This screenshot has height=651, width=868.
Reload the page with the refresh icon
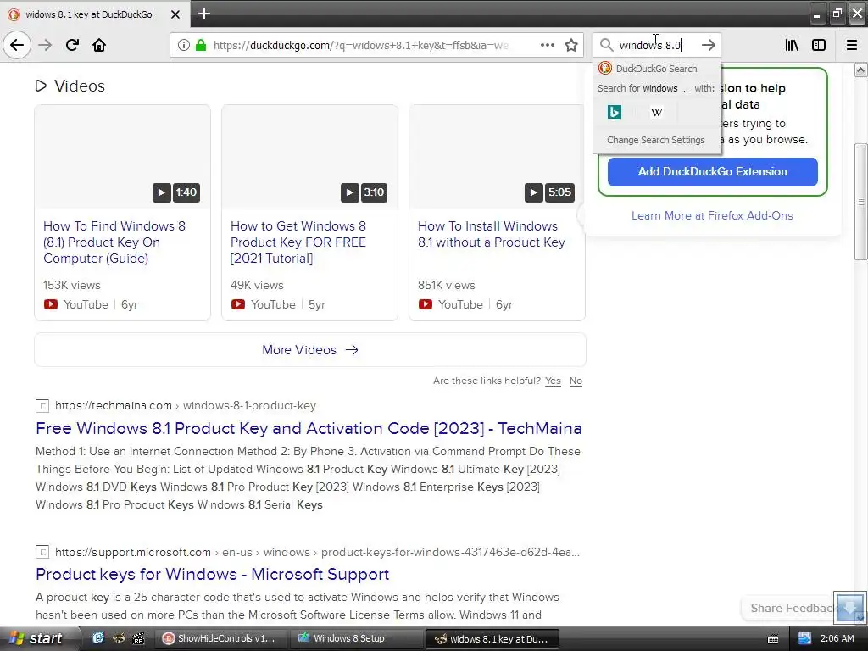click(72, 45)
